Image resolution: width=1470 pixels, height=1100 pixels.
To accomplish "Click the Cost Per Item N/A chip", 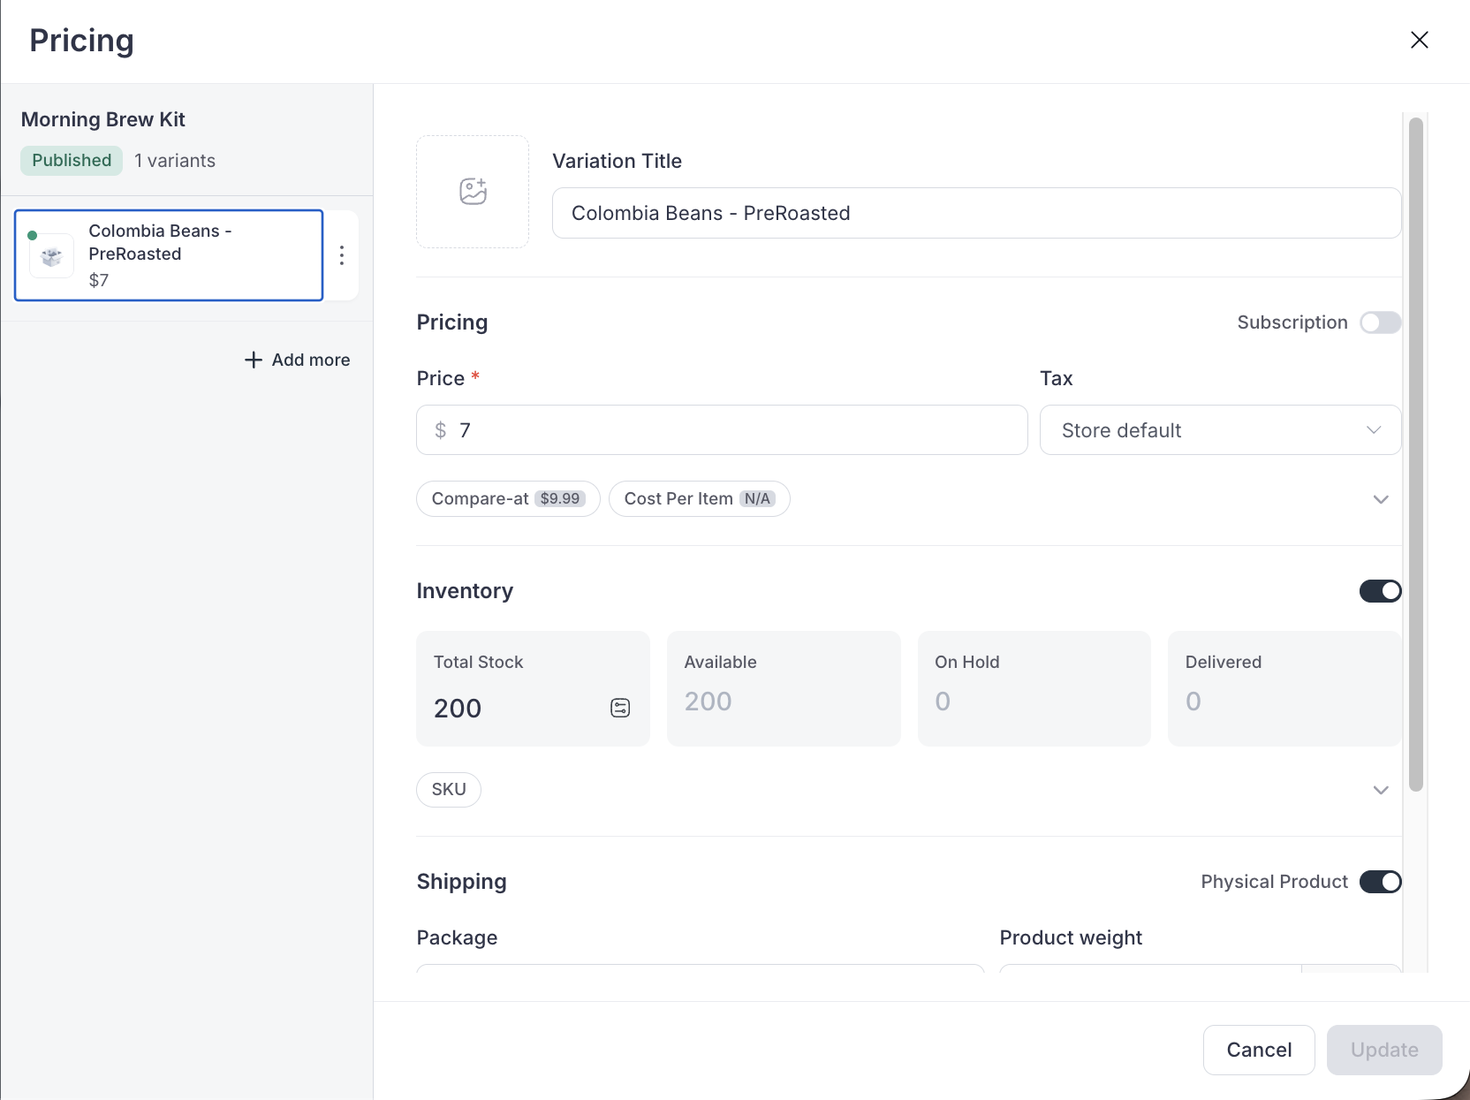I will click(x=699, y=499).
